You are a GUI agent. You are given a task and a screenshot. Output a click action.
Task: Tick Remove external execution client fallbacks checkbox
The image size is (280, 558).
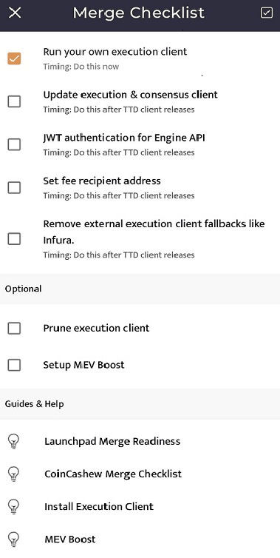(x=14, y=239)
